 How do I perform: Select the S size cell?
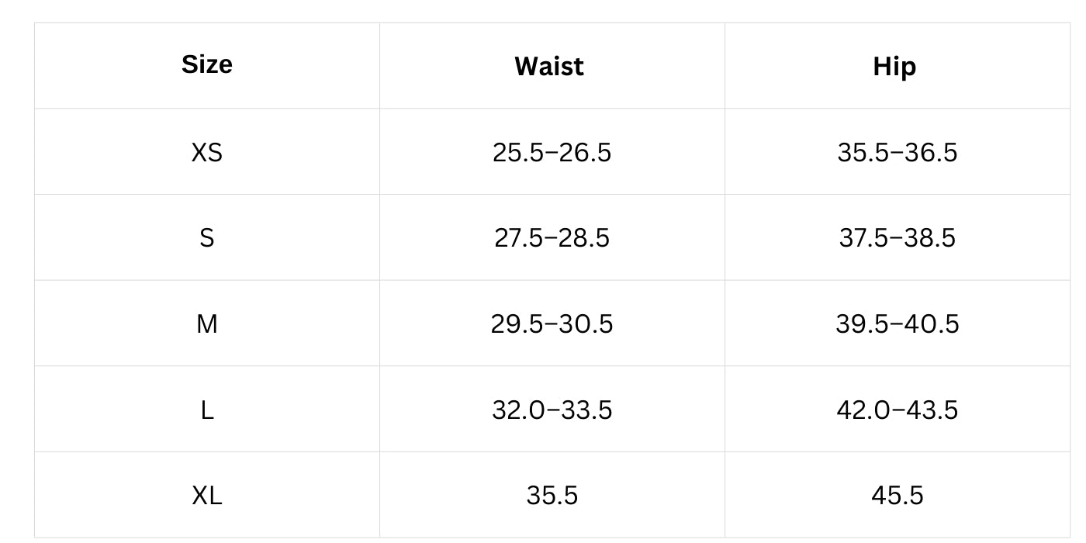[x=207, y=237]
